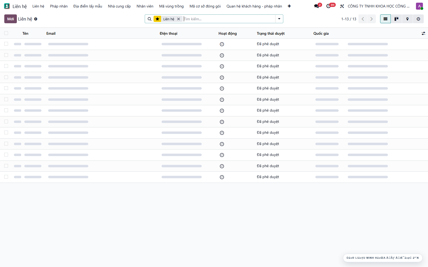Click activity clock icon in first row
The image size is (428, 267).
pos(222,44)
